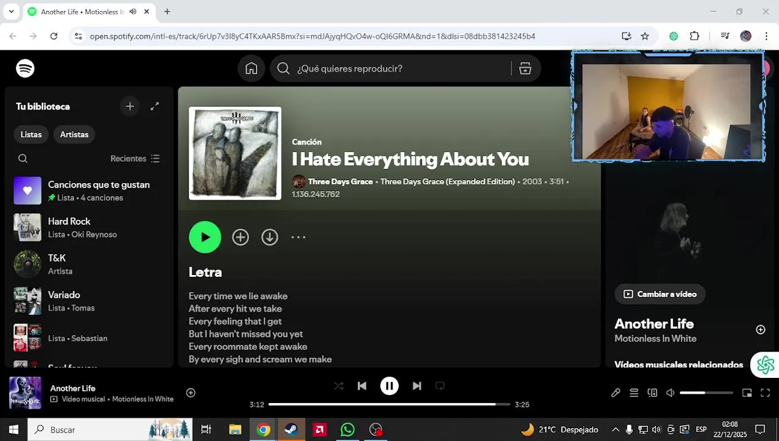The image size is (779, 441).
Task: Create a new playlist with plus icon
Action: point(130,107)
